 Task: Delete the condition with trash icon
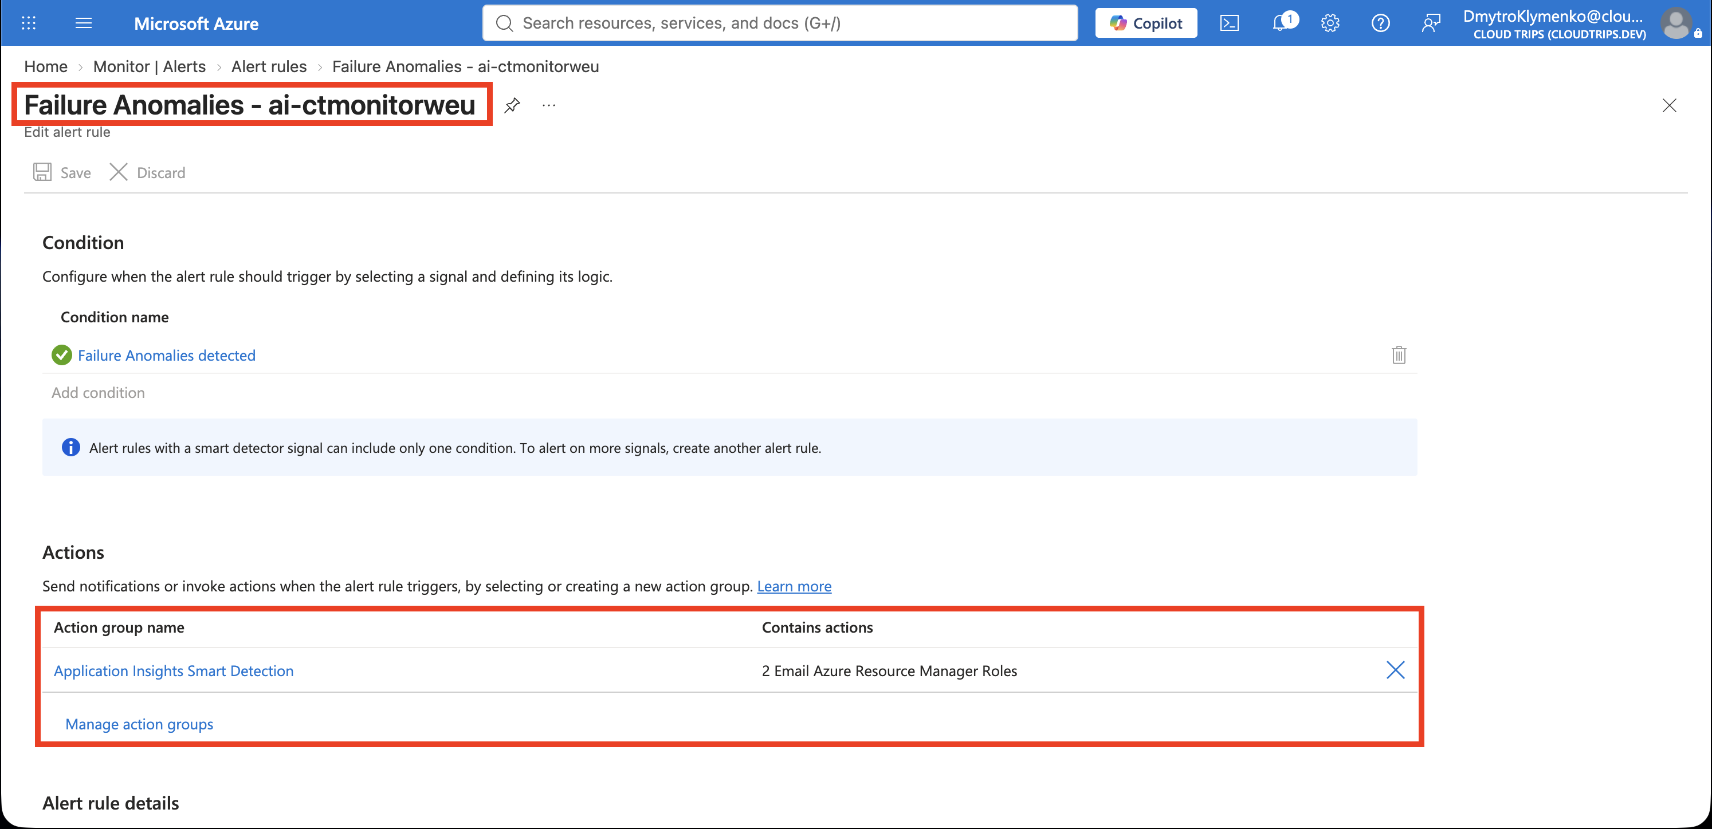pos(1399,356)
